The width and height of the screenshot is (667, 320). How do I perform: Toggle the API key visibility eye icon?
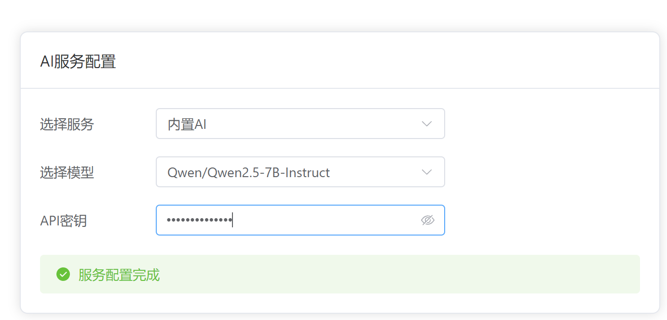pyautogui.click(x=428, y=220)
